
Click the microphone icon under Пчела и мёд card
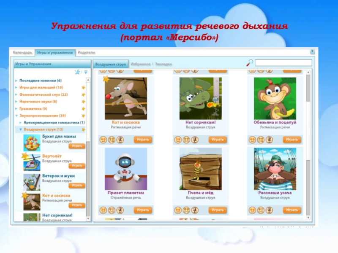click(195, 210)
